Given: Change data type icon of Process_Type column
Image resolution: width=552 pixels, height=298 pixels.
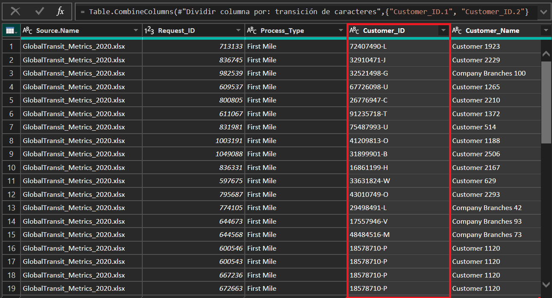Looking at the screenshot, I should (252, 31).
